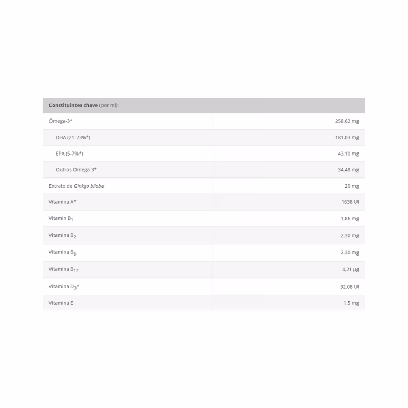The height and width of the screenshot is (408, 408).
Task: Click the 1638 UI value
Action: (x=350, y=202)
